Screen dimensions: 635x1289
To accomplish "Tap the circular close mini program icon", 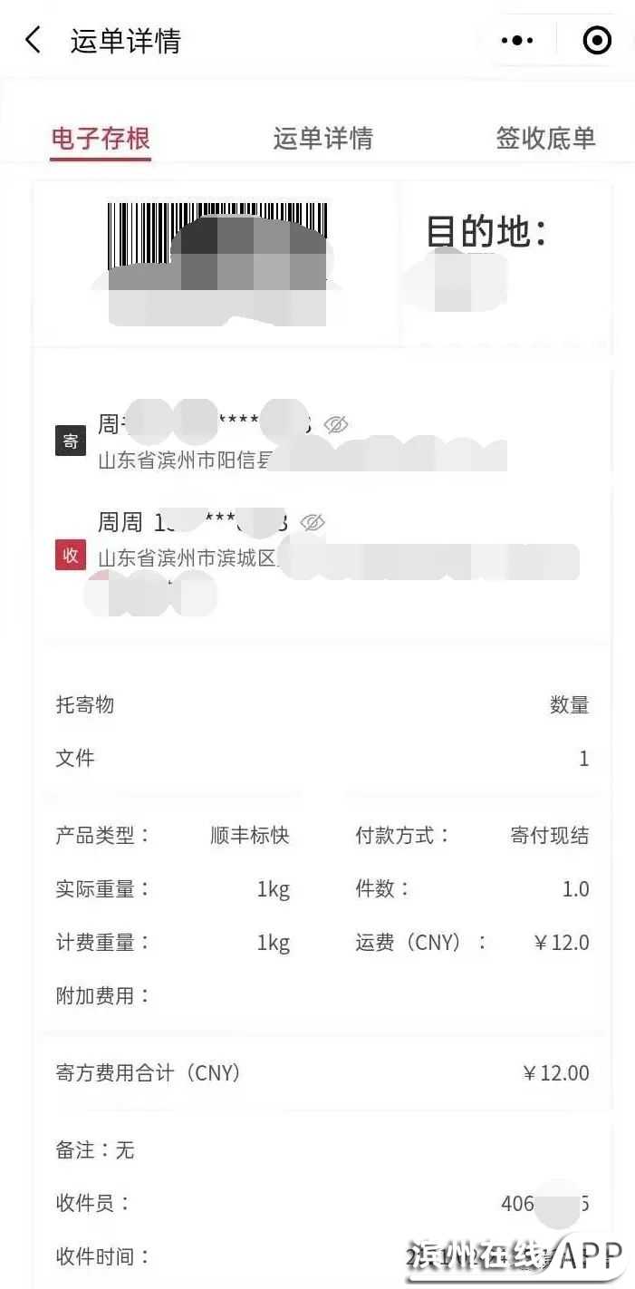I will click(597, 40).
